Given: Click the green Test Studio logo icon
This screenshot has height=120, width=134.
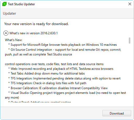Looking at the screenshot, I should (4, 4).
